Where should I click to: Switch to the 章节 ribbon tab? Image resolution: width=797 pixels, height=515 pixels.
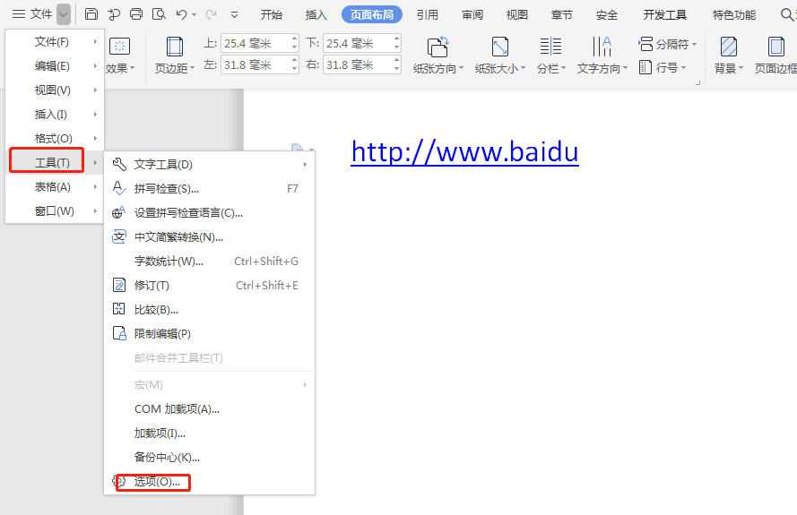(561, 14)
